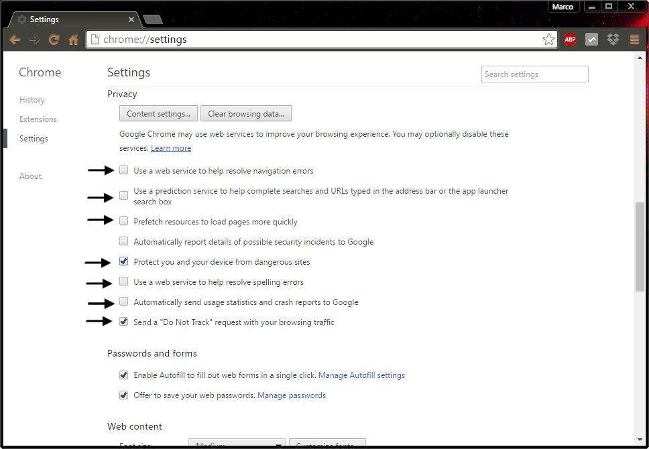Image resolution: width=649 pixels, height=449 pixels.
Task: Bookmark this page with the star
Action: (x=548, y=40)
